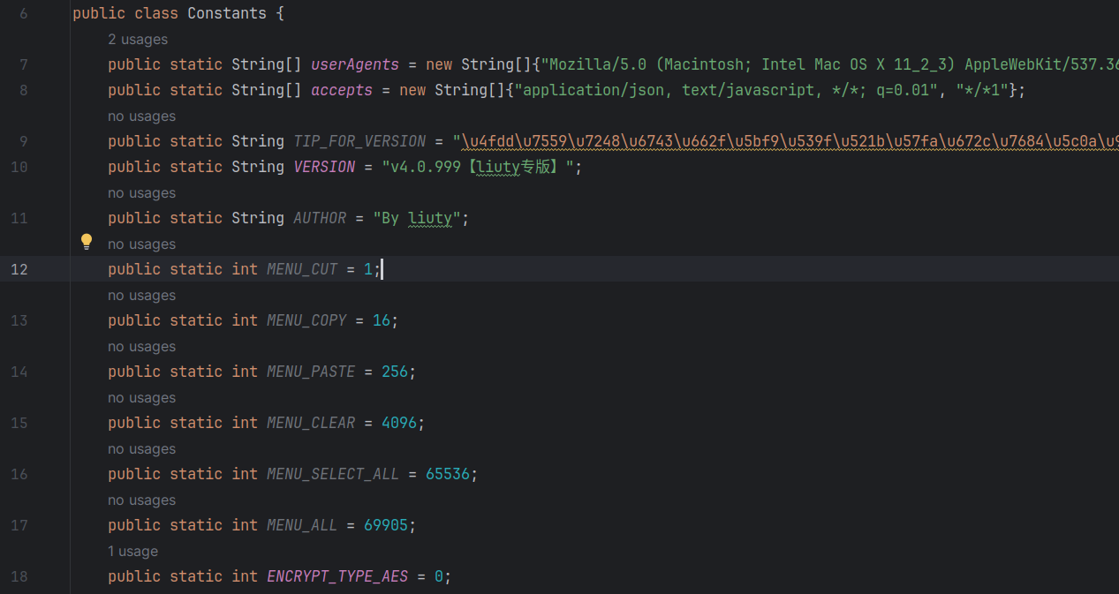Click gutter line number 13
The height and width of the screenshot is (594, 1119).
click(x=19, y=321)
